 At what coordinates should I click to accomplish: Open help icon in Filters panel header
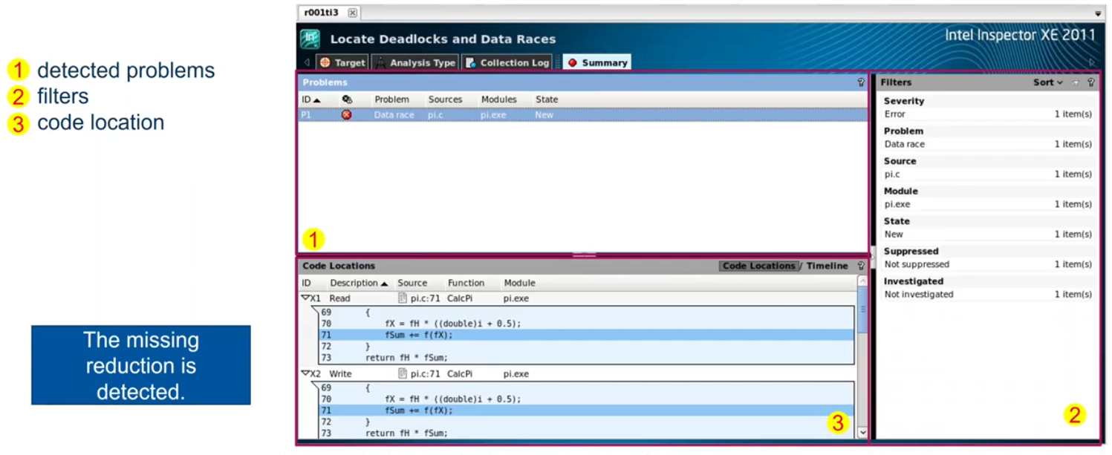click(x=1090, y=82)
